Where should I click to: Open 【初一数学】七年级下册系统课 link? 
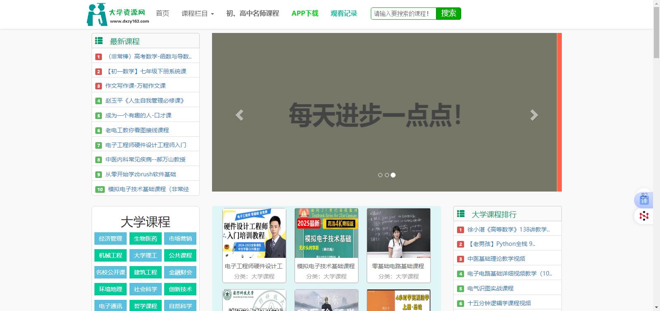(x=146, y=71)
